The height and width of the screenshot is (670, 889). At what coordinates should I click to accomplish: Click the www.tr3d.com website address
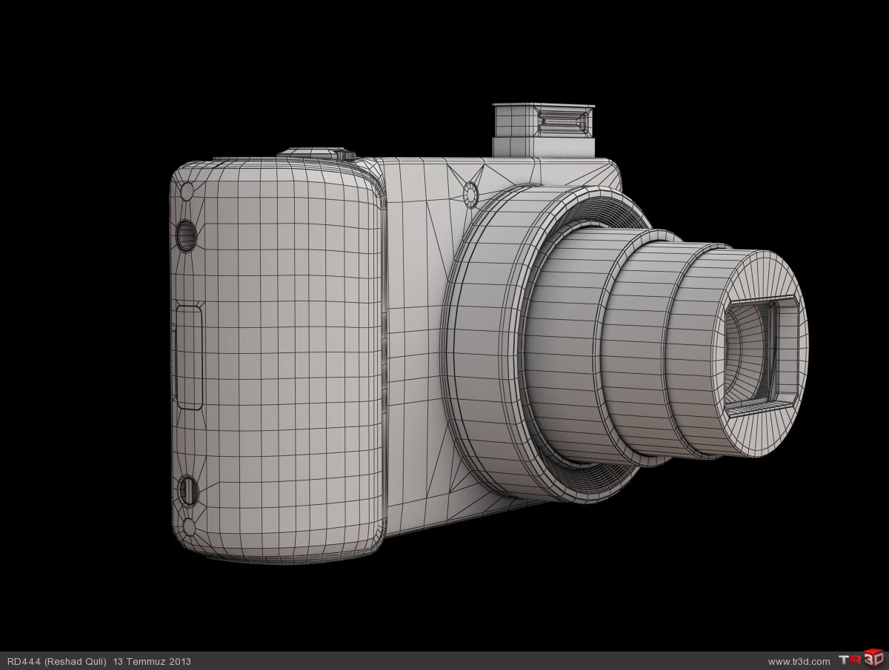point(799,661)
